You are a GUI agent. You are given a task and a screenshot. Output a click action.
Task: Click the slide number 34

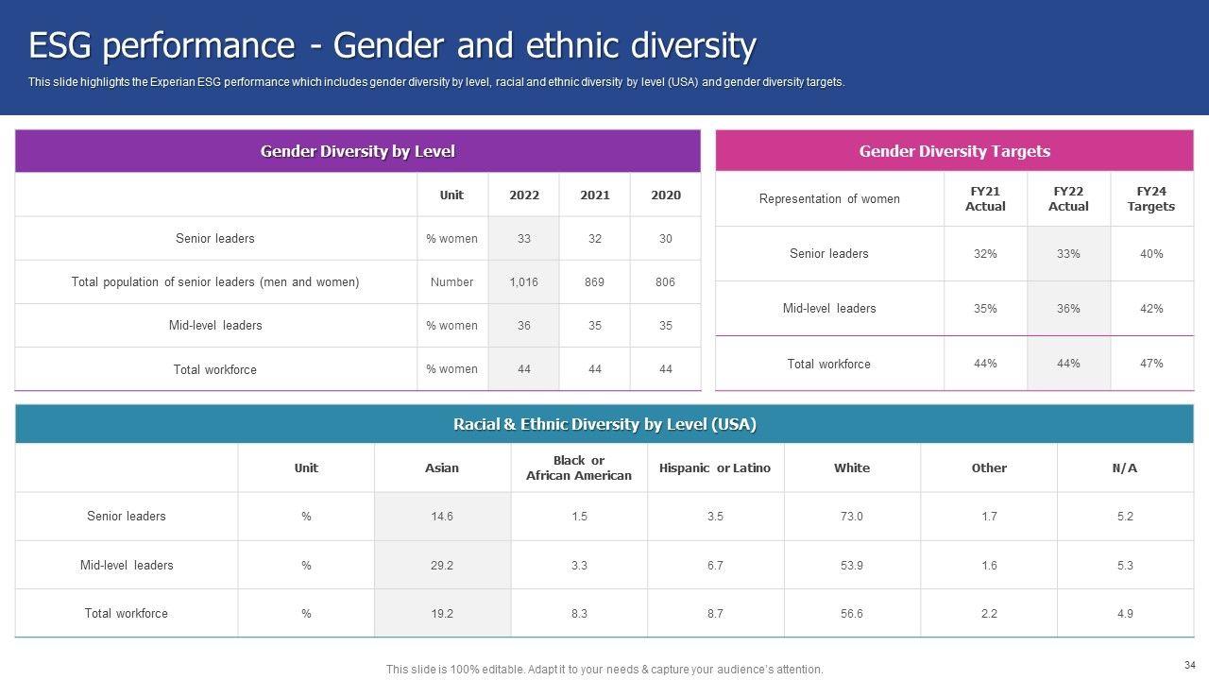point(1189,665)
